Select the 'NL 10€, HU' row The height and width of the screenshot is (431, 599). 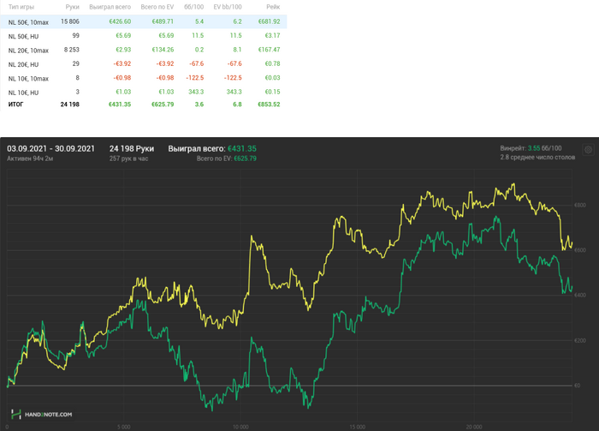[144, 93]
